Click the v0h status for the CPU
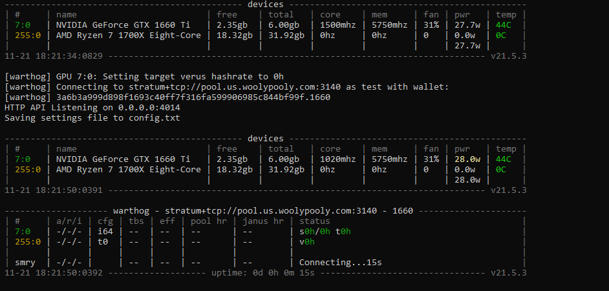Screen dimensions: 609x291 coord(306,242)
